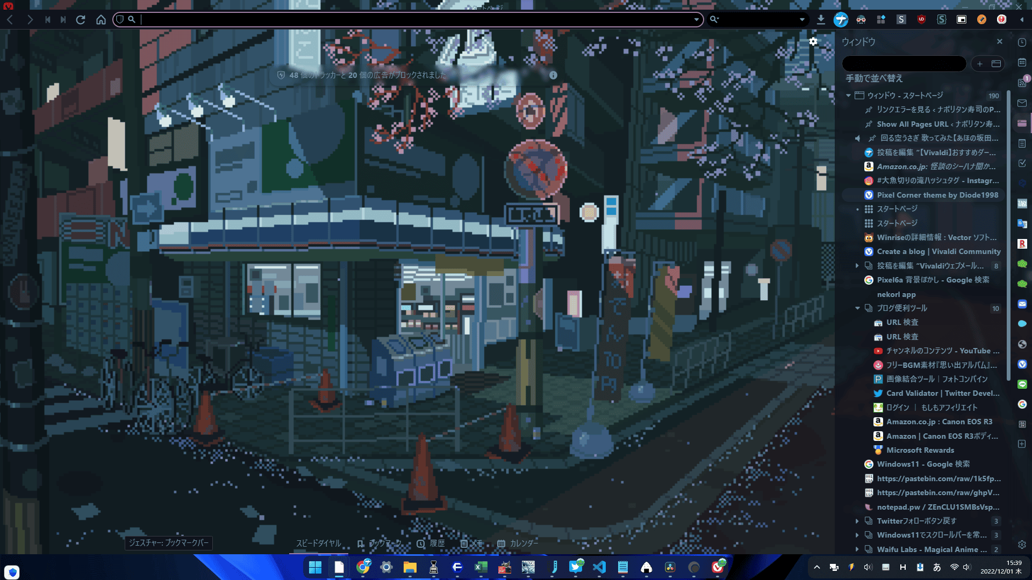The height and width of the screenshot is (580, 1032).
Task: Switch to カレンダー tab
Action: (x=517, y=543)
